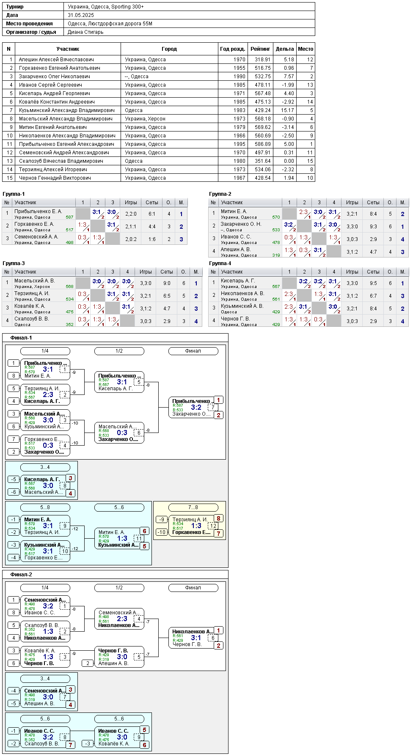This screenshot has height=756, width=413.
Task: Select participant 'Масельский Александр Владимирович'
Action: point(66,119)
